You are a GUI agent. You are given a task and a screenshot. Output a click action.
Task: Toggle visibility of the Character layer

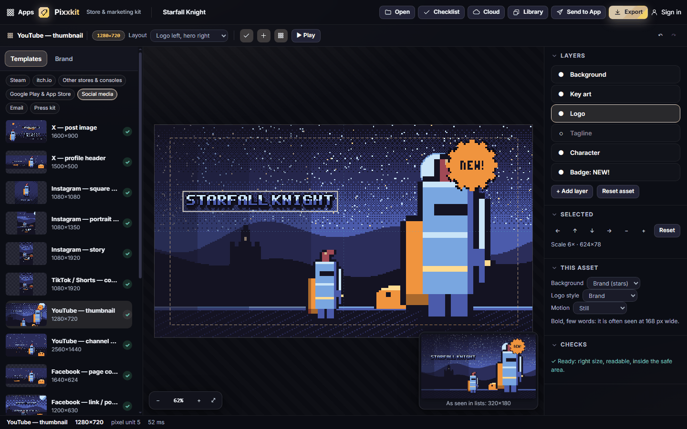tap(561, 153)
